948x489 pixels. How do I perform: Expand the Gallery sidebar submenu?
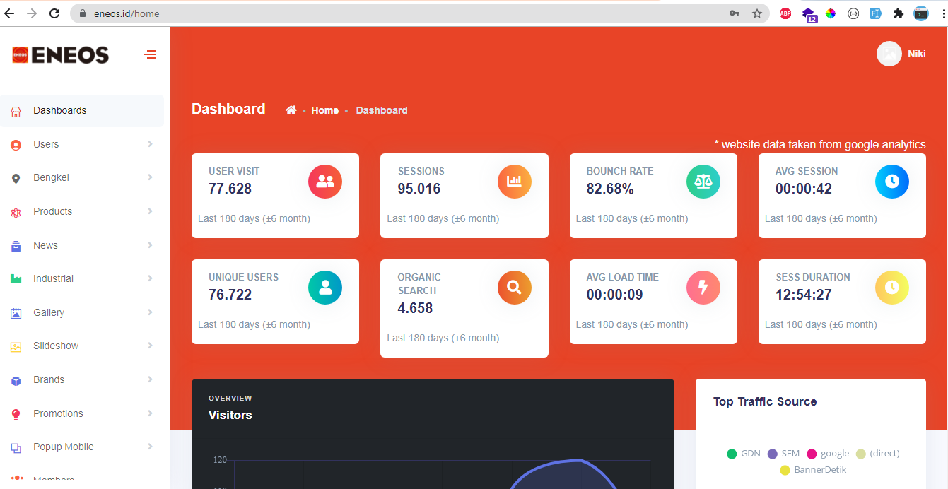pyautogui.click(x=48, y=312)
